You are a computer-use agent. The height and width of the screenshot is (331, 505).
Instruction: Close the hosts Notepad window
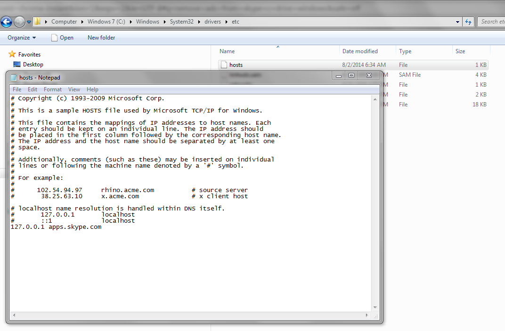[369, 76]
